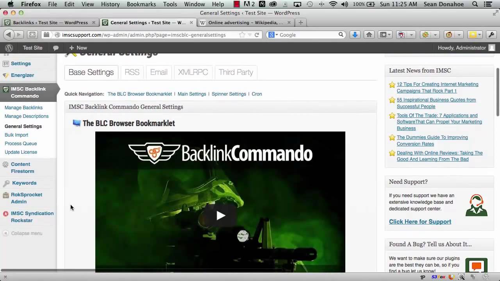
Task: Switch to the RSS settings tab
Action: (132, 72)
